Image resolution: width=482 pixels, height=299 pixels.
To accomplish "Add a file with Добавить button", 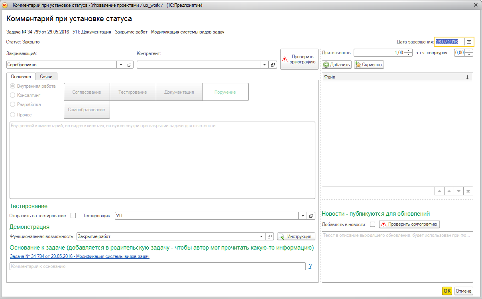I will 336,65.
